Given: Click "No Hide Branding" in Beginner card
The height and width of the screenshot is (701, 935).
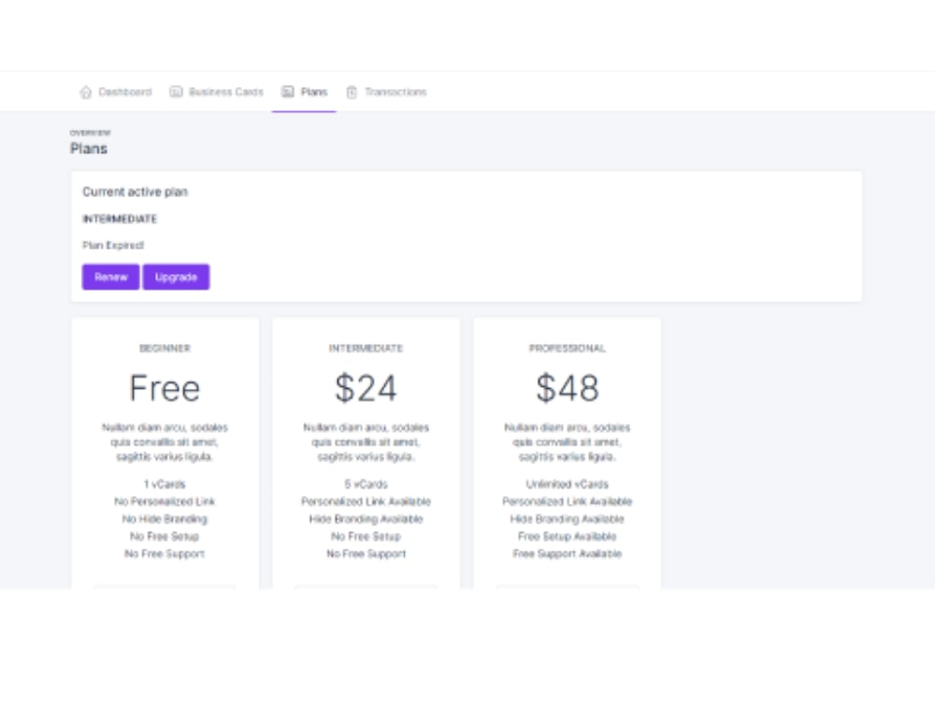Looking at the screenshot, I should coord(165,519).
